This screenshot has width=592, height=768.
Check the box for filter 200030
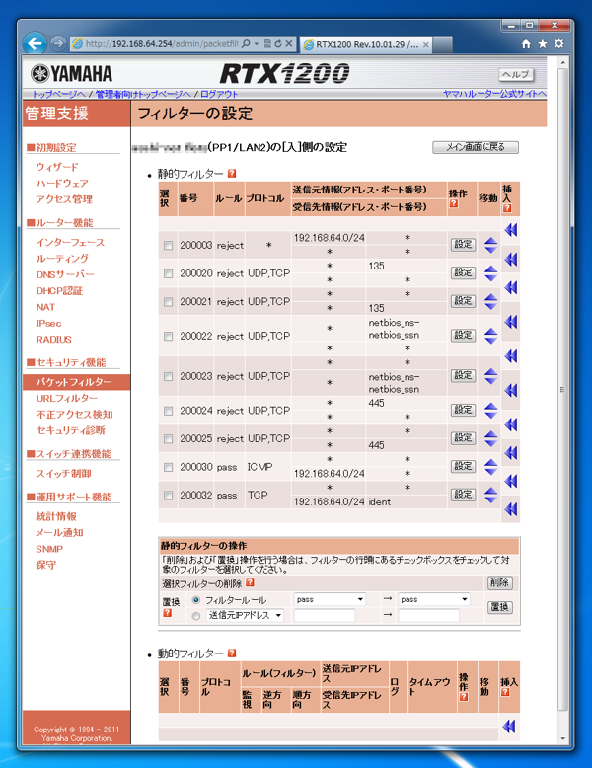[169, 468]
